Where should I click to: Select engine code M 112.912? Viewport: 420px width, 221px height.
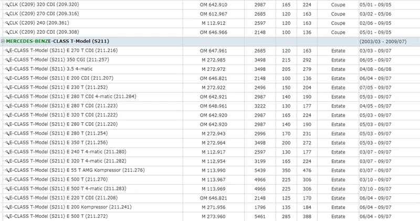point(214,23)
